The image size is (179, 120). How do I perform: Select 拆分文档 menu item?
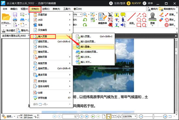click(52, 47)
